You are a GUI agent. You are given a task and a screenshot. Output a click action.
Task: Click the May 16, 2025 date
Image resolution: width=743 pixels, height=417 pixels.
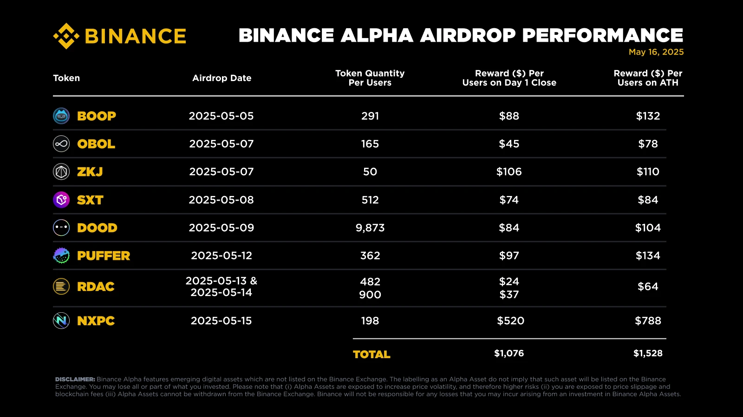coord(656,52)
